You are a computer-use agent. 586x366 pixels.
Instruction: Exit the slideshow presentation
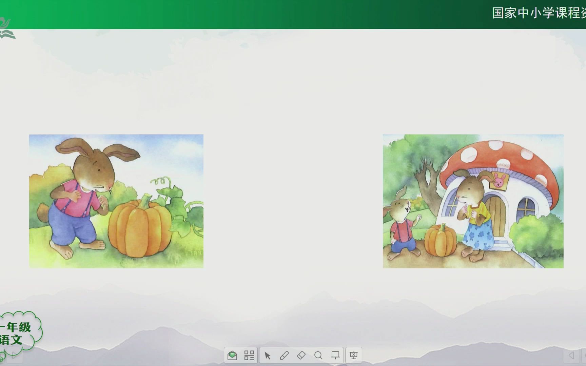(x=353, y=355)
